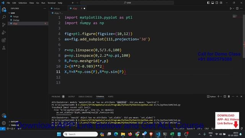
Task: Expand the Timeline section
Action: (15, 125)
